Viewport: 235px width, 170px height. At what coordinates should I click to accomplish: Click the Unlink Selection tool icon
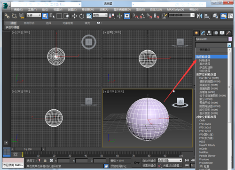tap(14, 16)
